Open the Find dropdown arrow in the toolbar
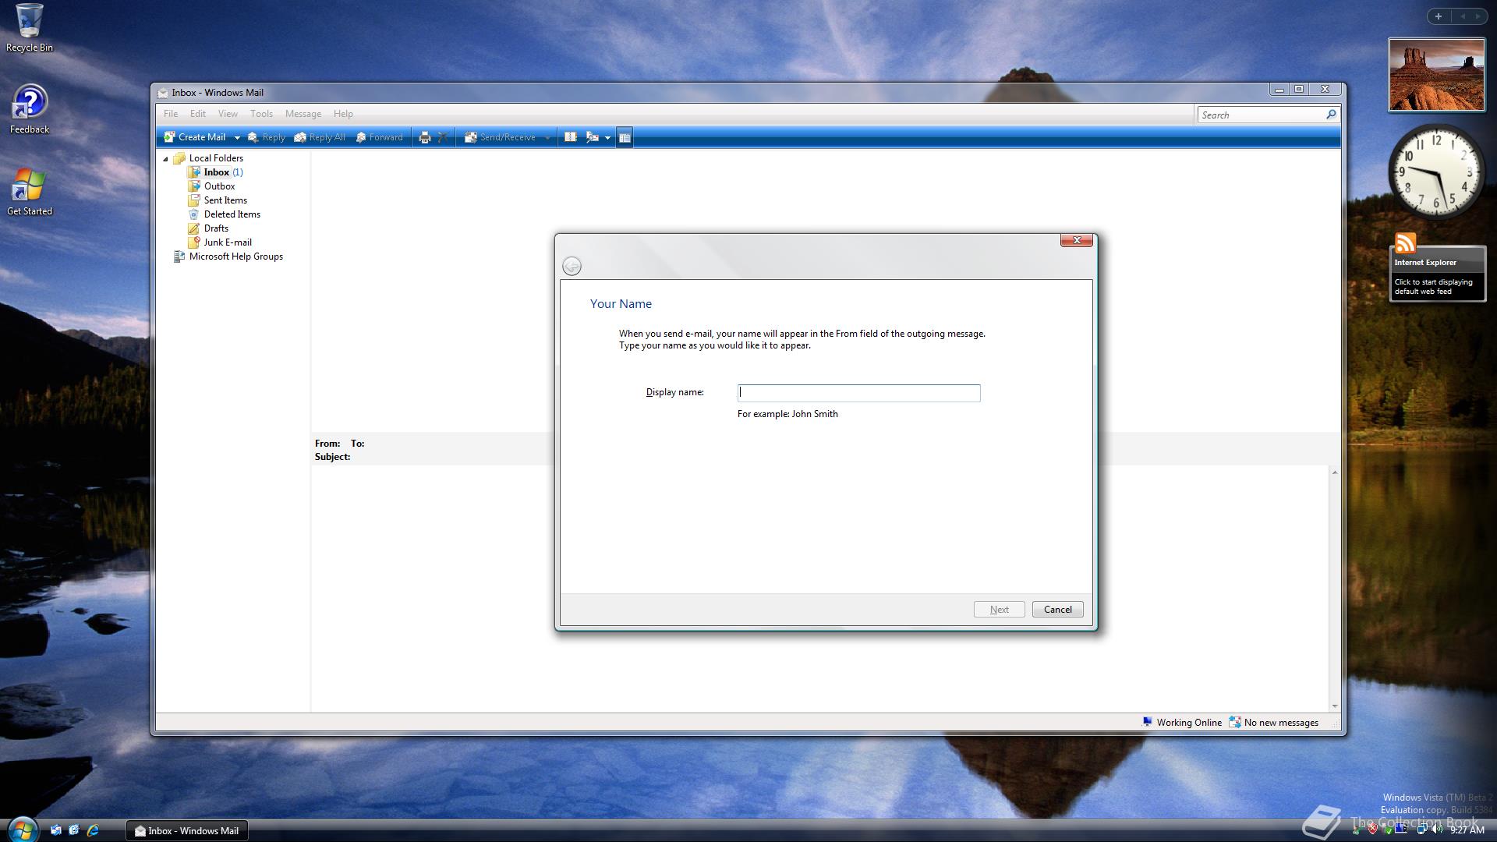Viewport: 1497px width, 842px height. (x=607, y=138)
